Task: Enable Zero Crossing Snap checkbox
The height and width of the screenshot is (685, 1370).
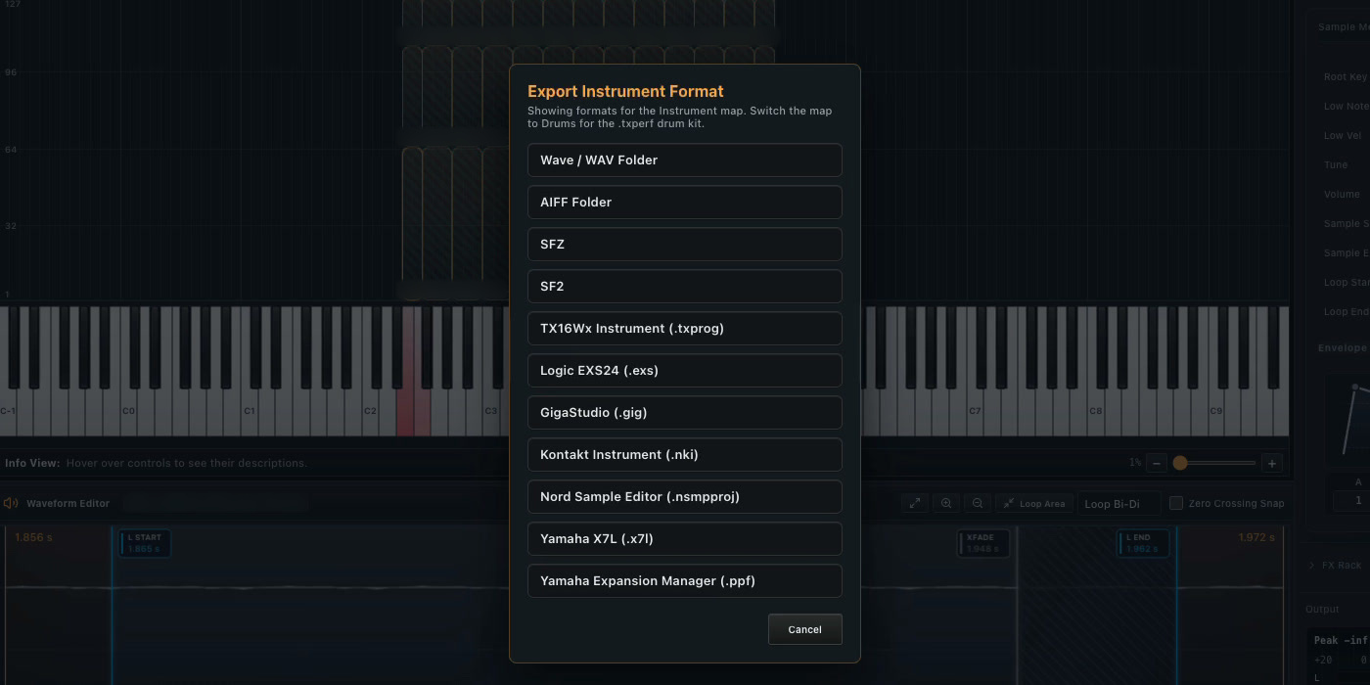Action: [1176, 503]
